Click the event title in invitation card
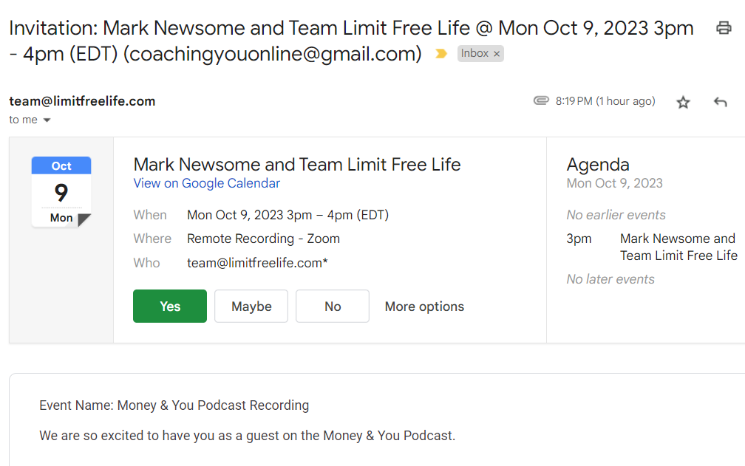This screenshot has height=466, width=745. (296, 164)
